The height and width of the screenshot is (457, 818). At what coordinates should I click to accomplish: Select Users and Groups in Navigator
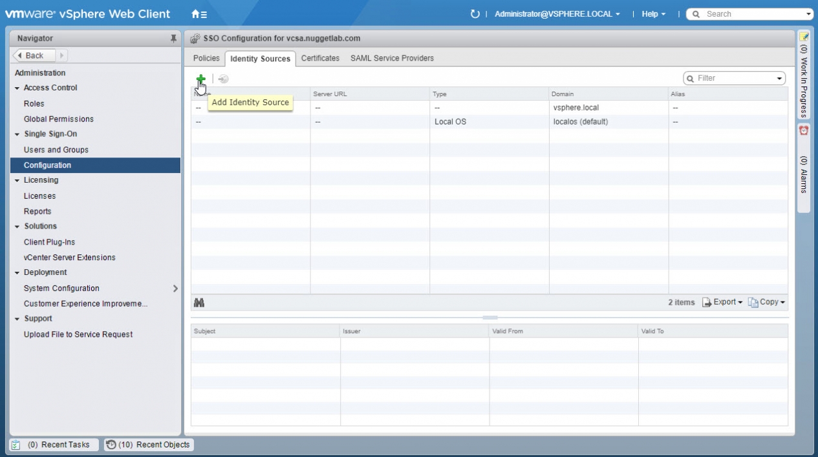click(56, 150)
